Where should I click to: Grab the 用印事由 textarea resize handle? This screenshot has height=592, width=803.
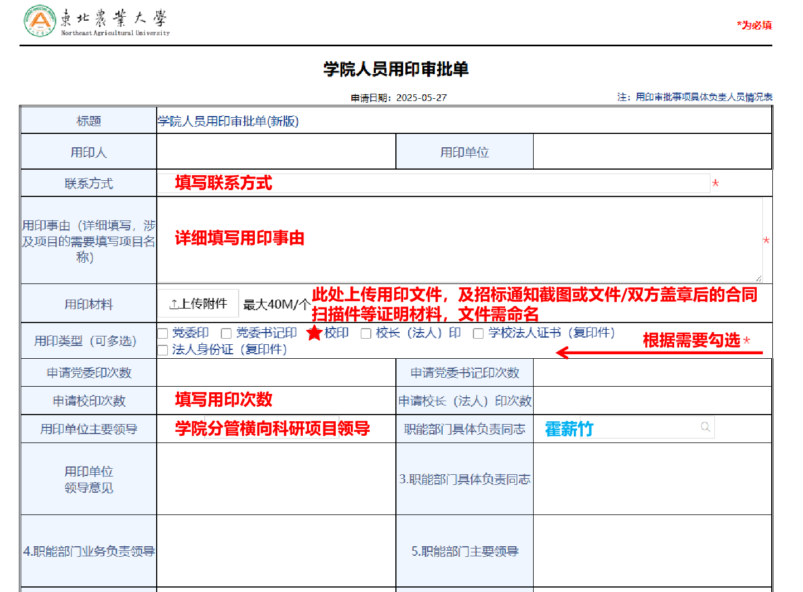[758, 278]
